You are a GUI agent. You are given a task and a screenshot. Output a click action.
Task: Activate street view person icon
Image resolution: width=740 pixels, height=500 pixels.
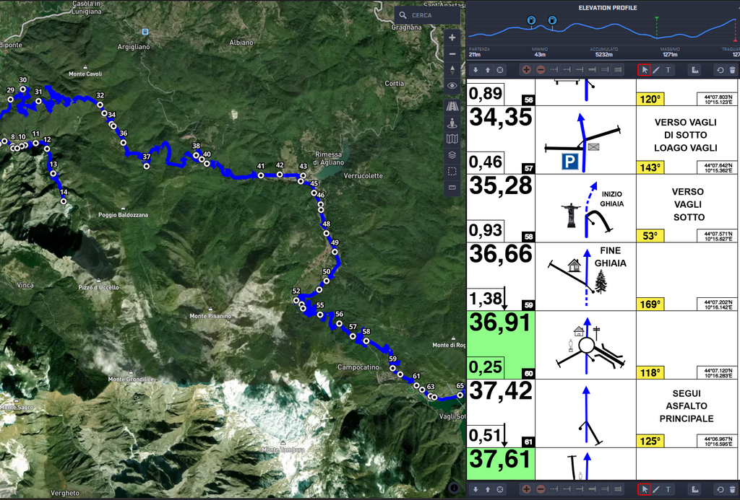[452, 123]
